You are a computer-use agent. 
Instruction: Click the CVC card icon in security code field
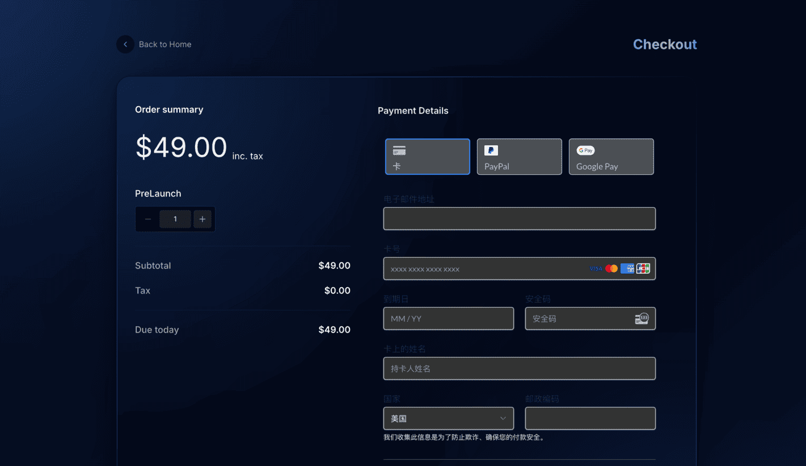641,318
